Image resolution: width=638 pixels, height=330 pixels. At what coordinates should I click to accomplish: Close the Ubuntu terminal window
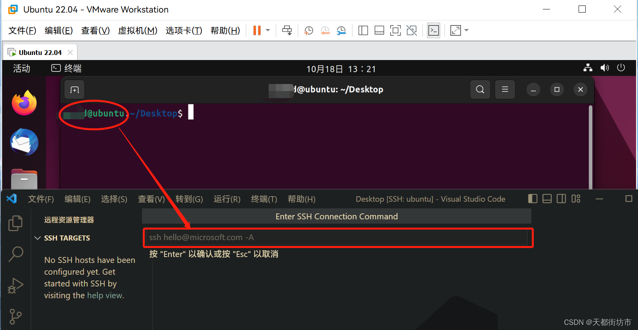click(x=581, y=90)
